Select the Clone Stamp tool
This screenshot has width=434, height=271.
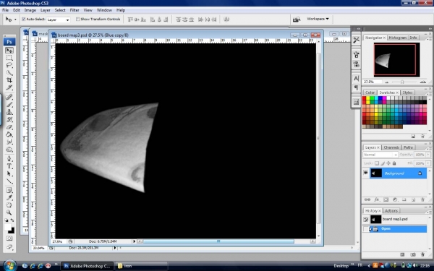[9, 112]
